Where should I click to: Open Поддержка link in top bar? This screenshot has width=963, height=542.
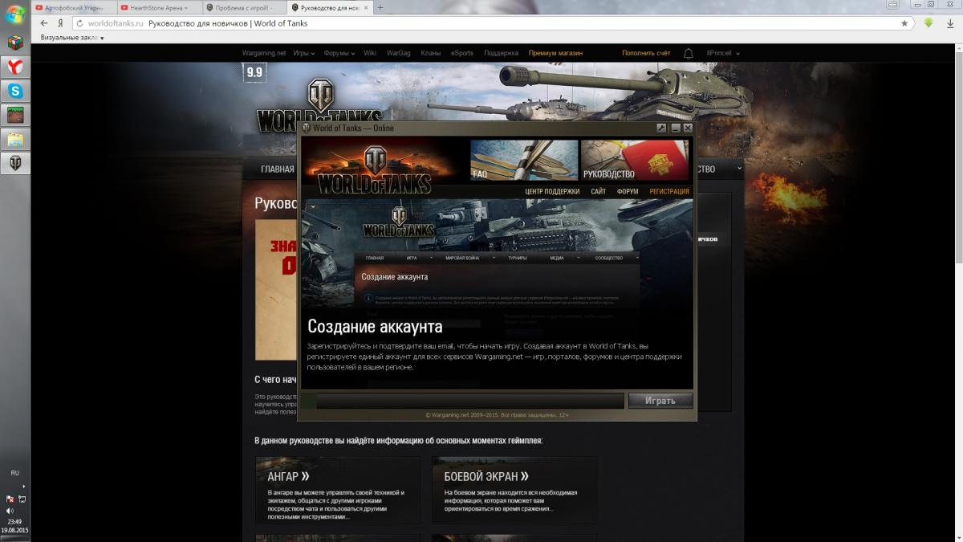[x=501, y=53]
